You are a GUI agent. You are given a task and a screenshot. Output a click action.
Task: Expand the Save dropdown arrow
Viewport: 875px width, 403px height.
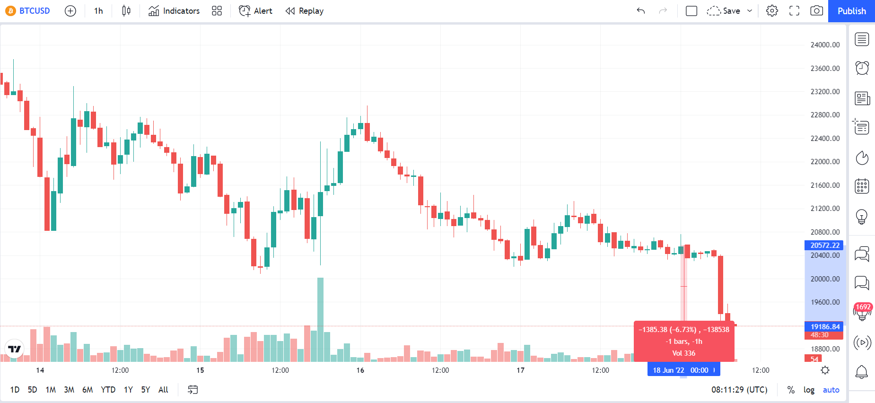click(750, 11)
